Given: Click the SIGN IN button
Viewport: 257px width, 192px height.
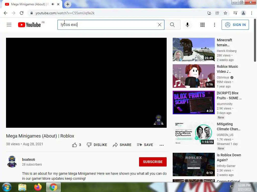Looking at the screenshot, I should (x=235, y=25).
